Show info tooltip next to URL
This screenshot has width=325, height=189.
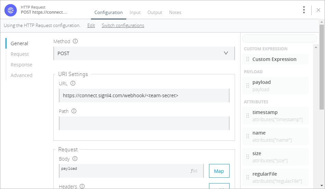[73, 83]
